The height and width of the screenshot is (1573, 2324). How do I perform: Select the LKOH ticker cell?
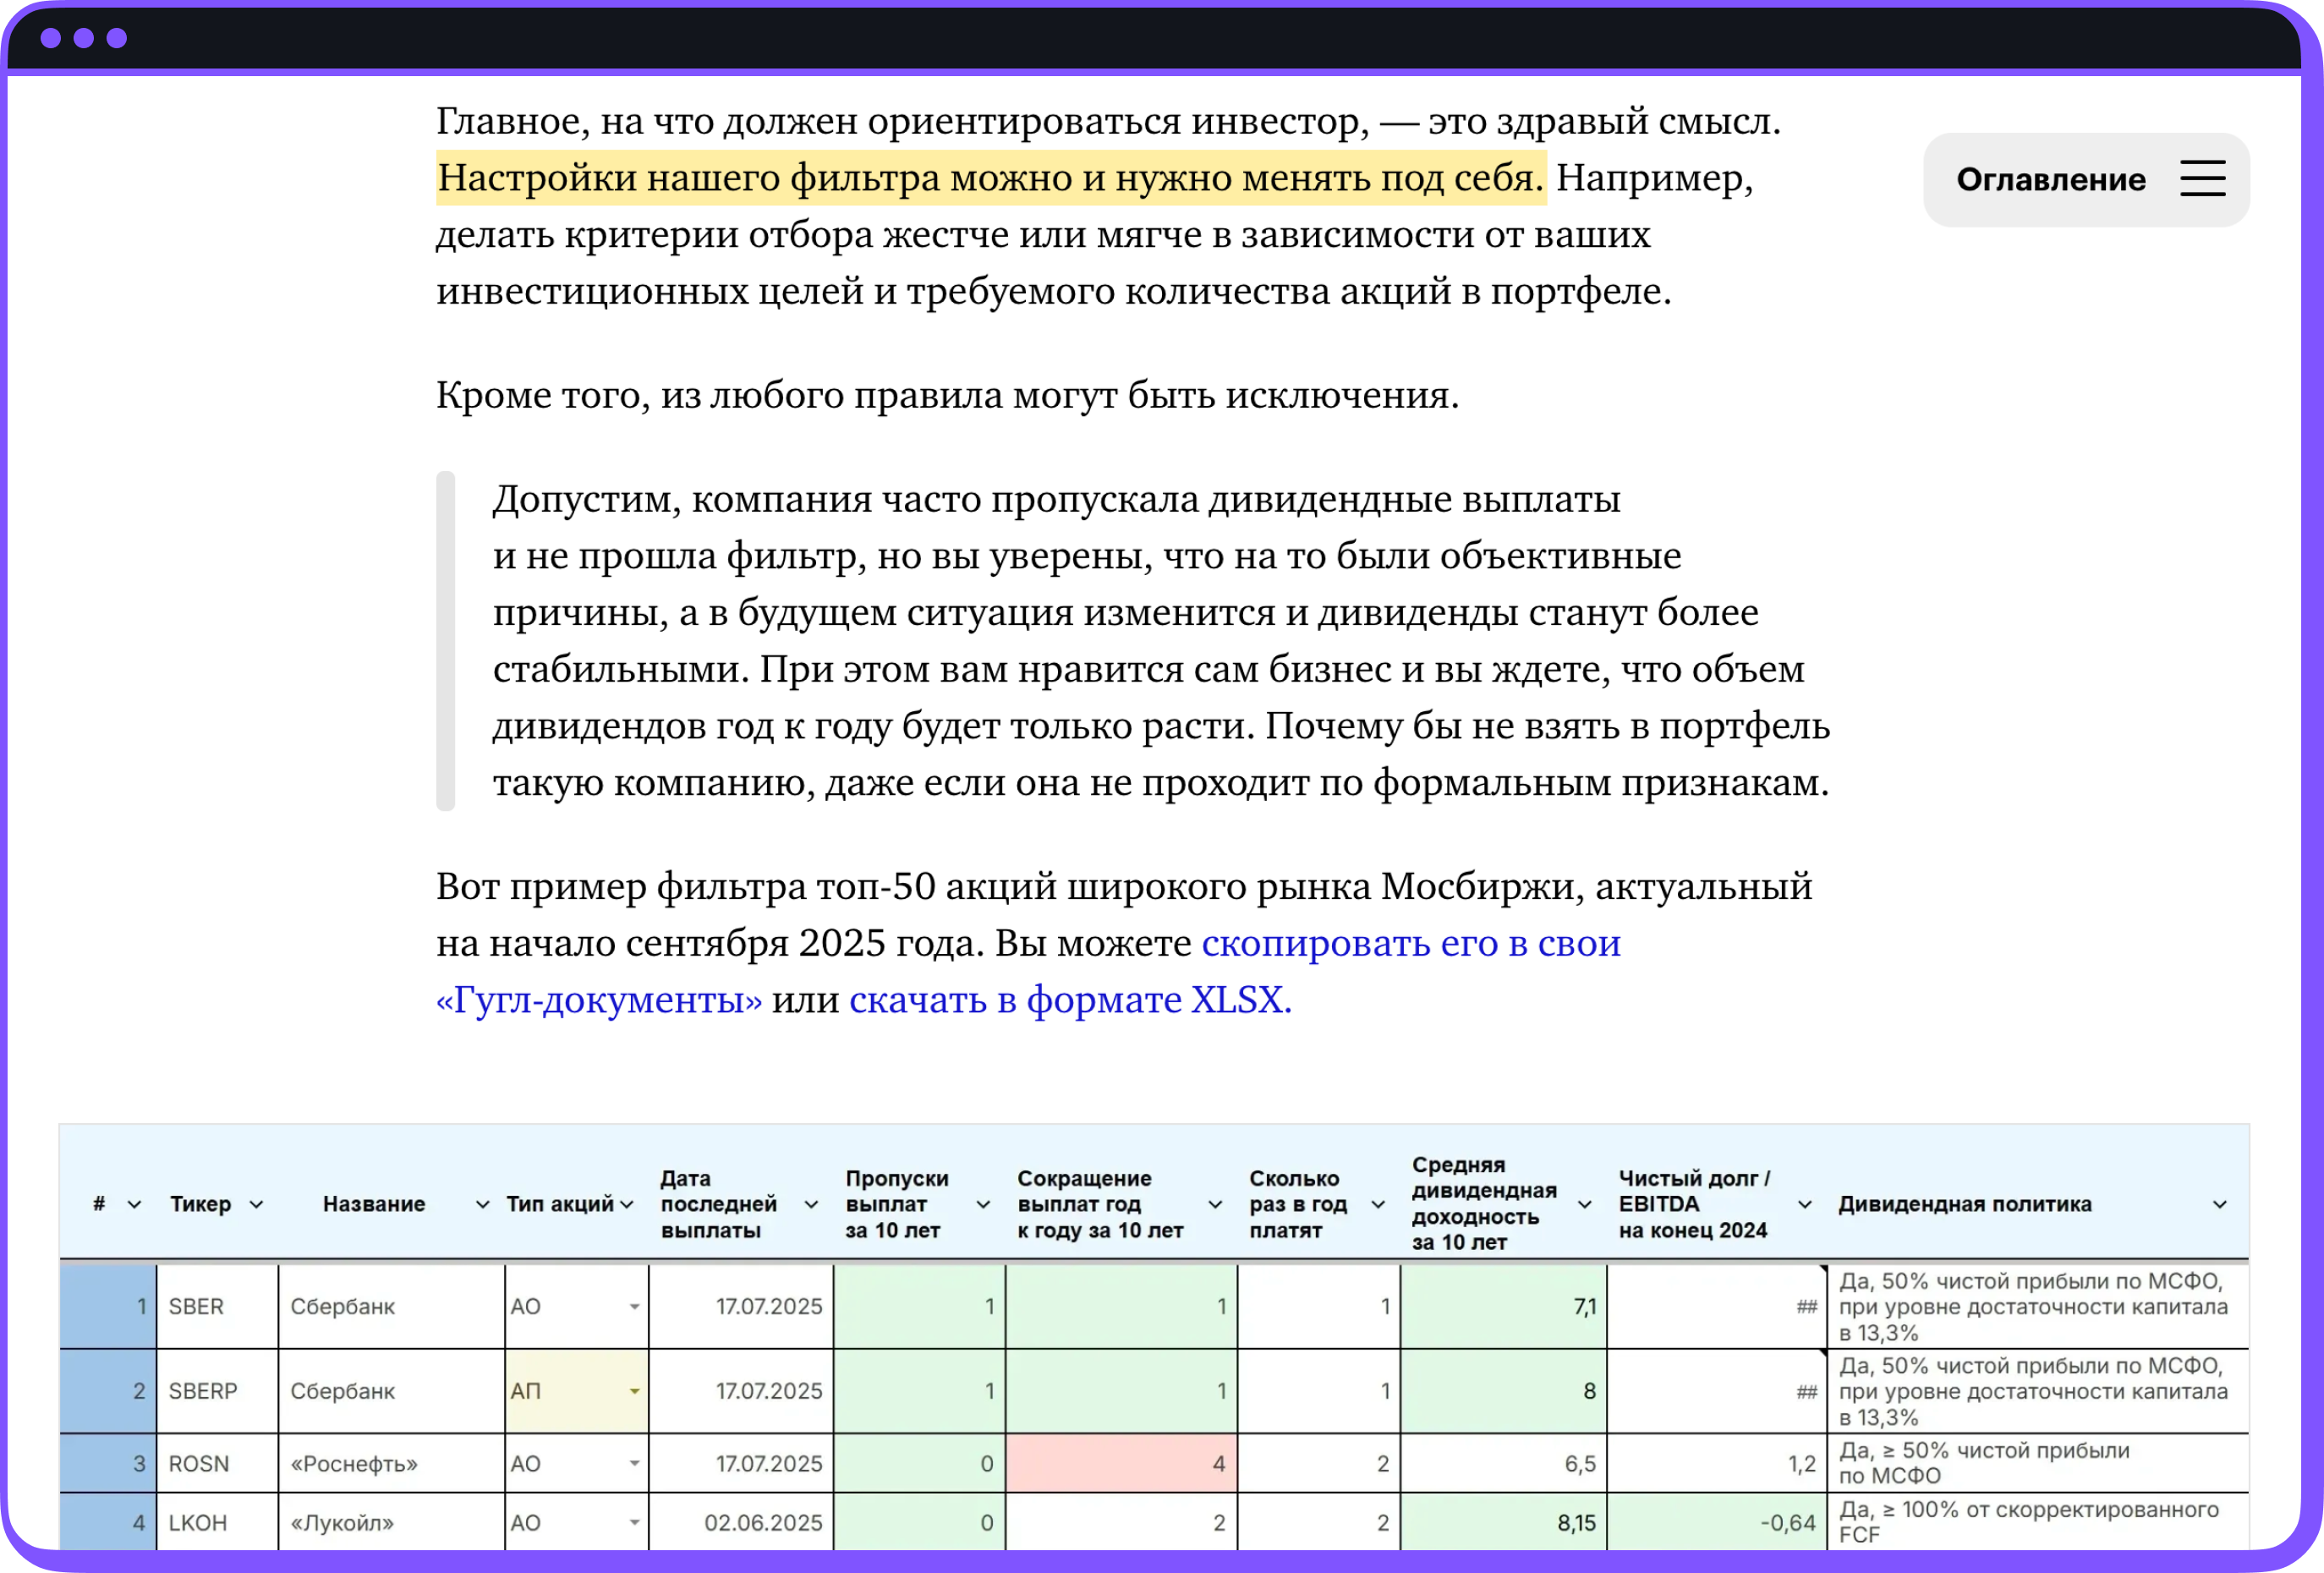[217, 1523]
